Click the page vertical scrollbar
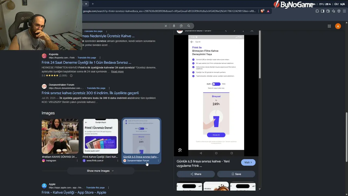The image size is (348, 196). coord(346,137)
